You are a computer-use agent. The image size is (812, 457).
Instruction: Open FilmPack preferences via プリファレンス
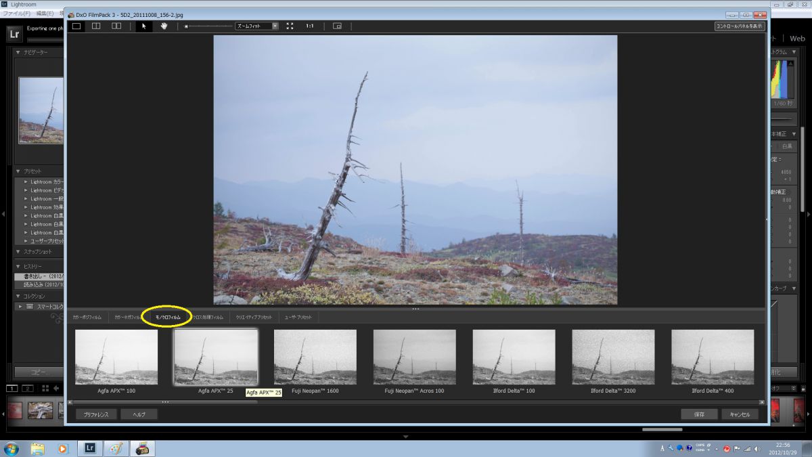(x=95, y=414)
